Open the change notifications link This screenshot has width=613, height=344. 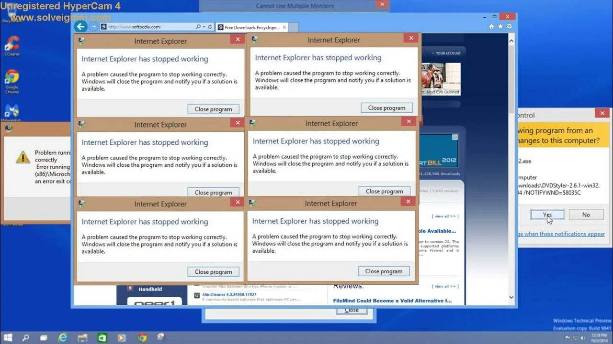[561, 234]
